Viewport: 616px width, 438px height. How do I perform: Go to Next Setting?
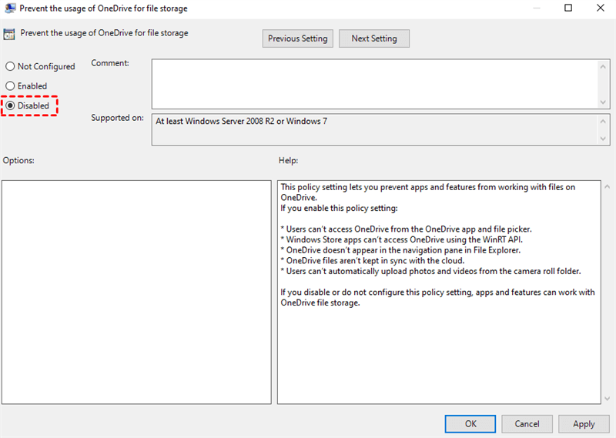point(374,38)
